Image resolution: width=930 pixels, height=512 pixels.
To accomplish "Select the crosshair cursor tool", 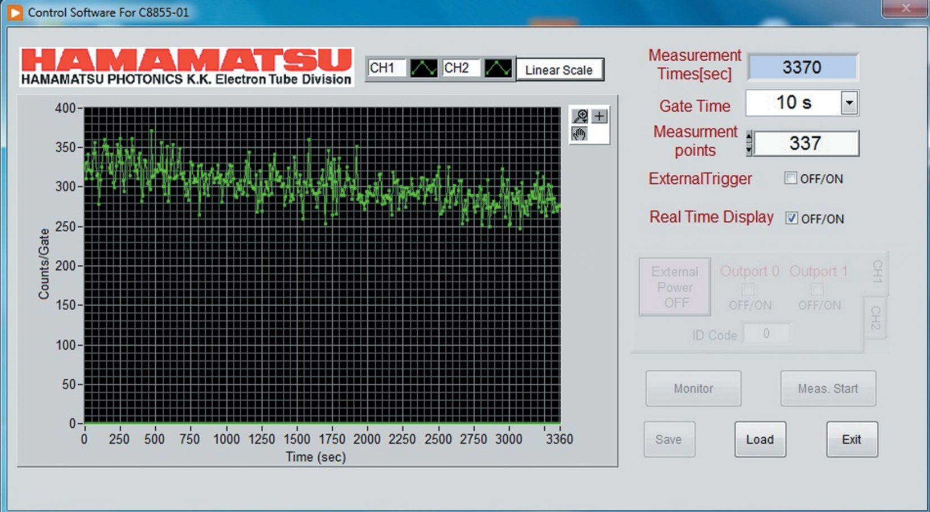I will click(599, 116).
